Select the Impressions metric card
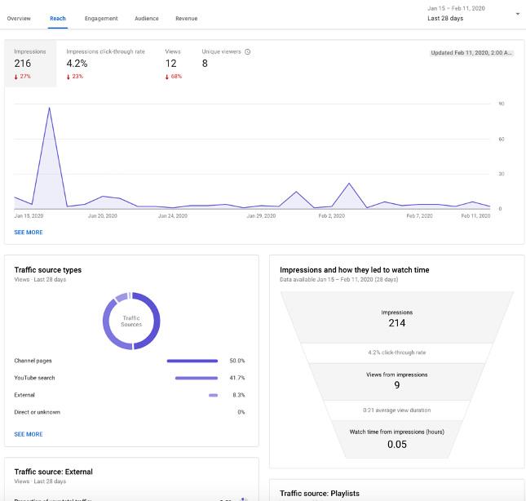 click(x=30, y=64)
